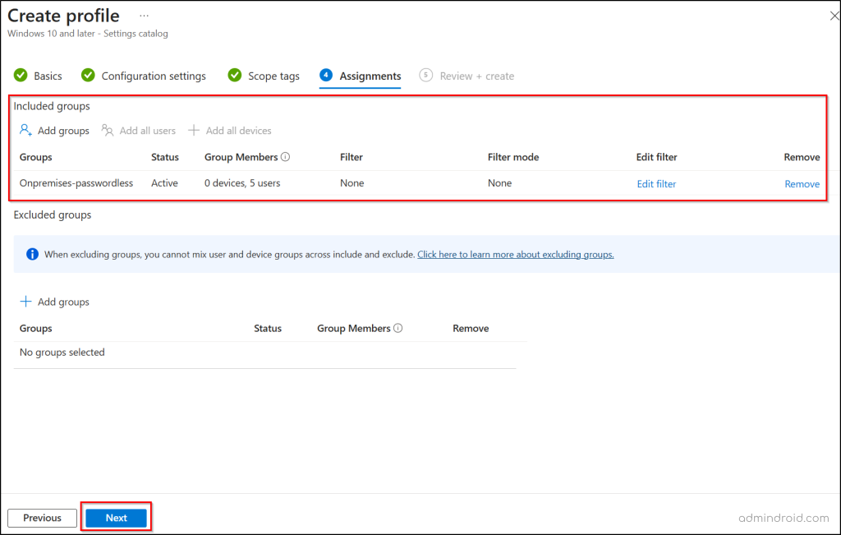Click info icon in Excluded groups Group Members header
Screen dimensions: 841x535
[398, 329]
